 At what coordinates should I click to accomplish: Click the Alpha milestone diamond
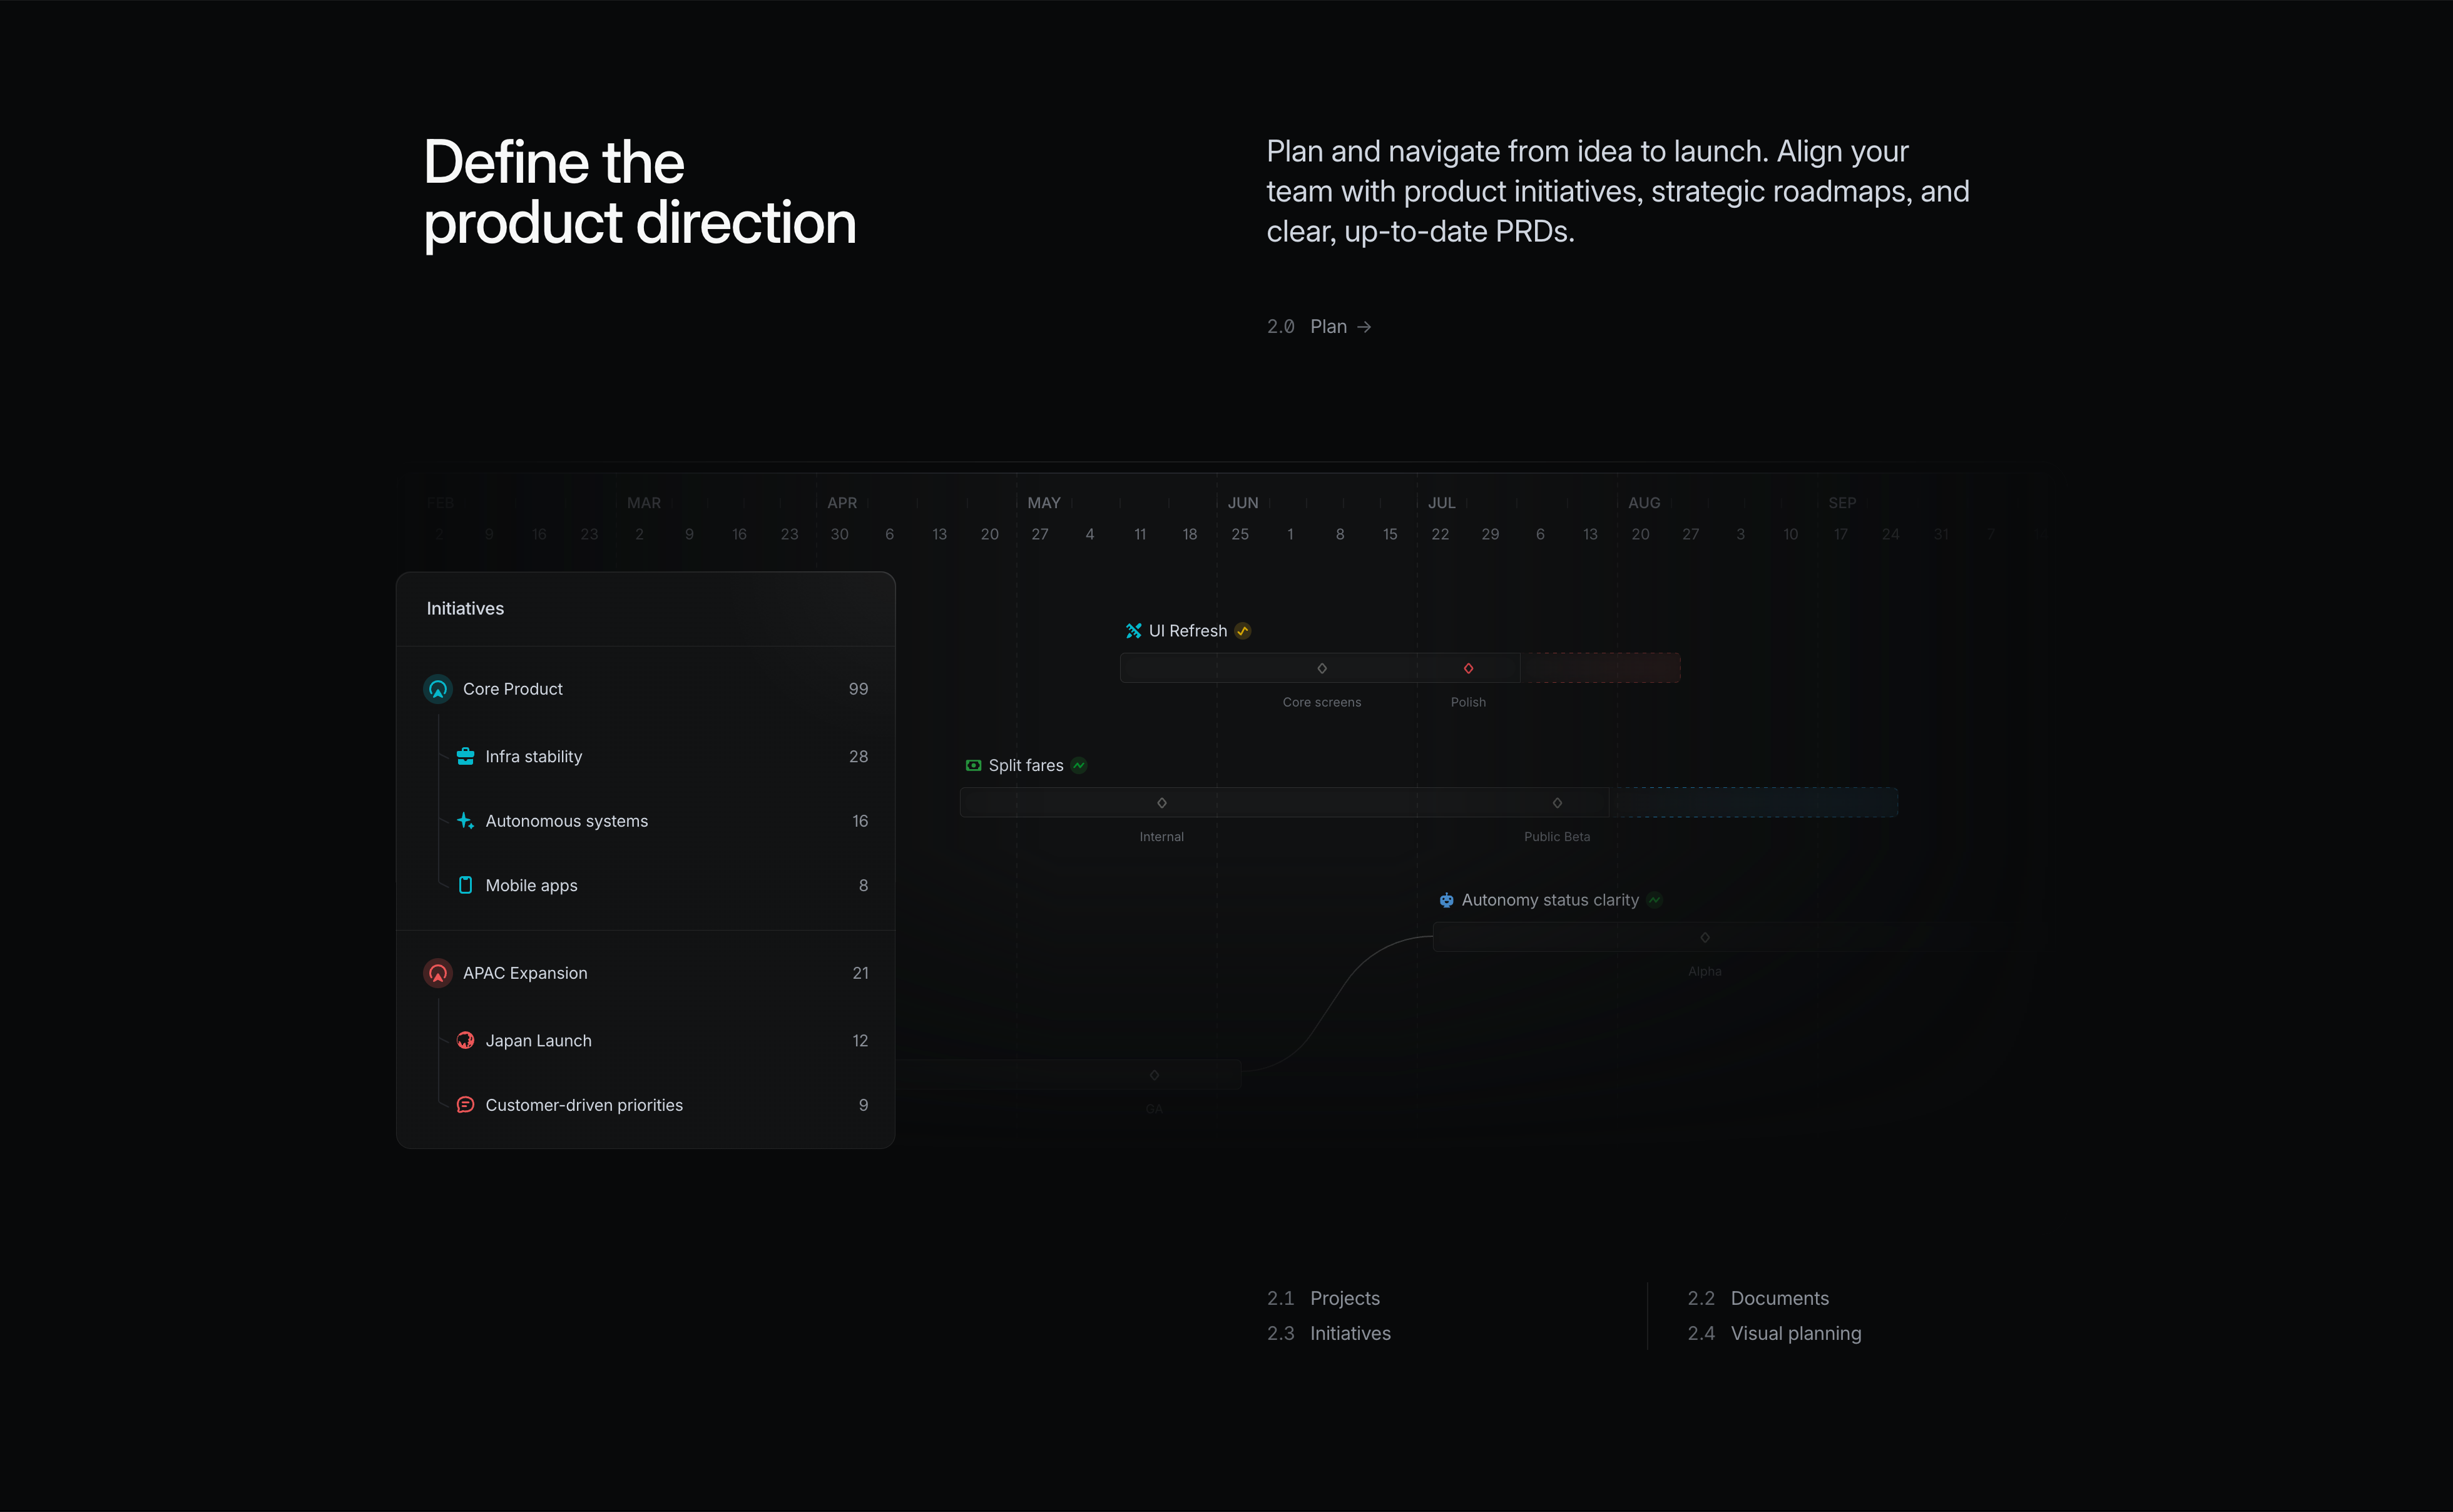[x=1705, y=937]
